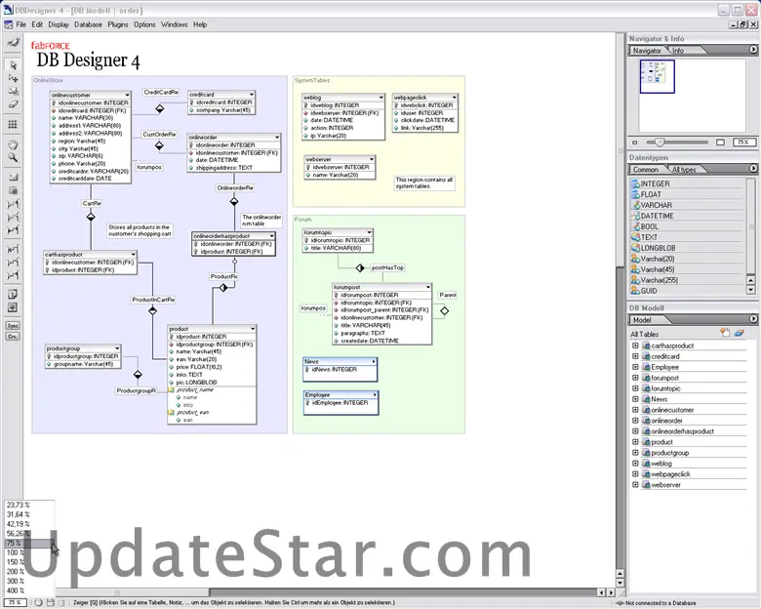
Task: Collapse the forumpost table via its arrow
Action: pyautogui.click(x=428, y=288)
